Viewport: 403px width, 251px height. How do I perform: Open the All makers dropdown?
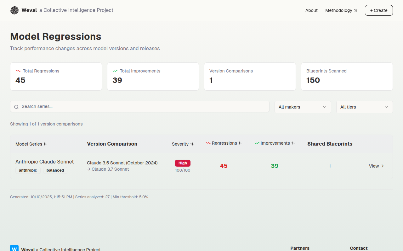(303, 107)
